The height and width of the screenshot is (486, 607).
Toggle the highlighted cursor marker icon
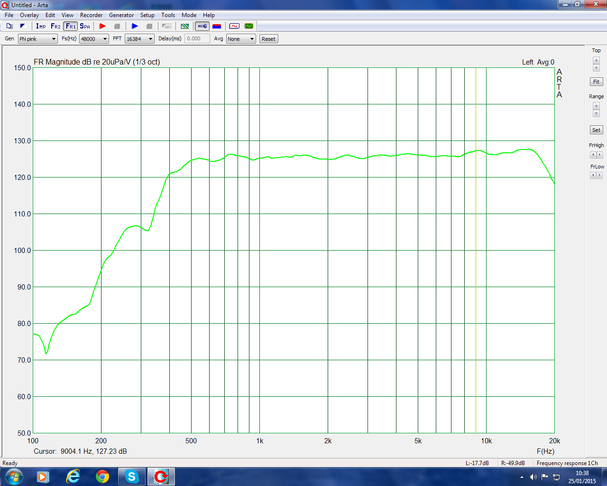pos(202,26)
